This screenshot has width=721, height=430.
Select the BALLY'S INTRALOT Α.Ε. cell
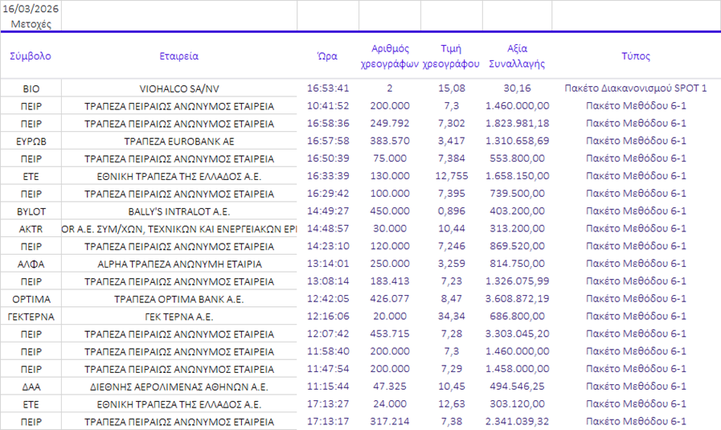pos(179,211)
